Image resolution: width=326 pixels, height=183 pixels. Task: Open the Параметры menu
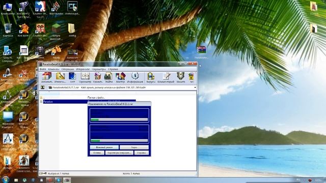point(99,69)
